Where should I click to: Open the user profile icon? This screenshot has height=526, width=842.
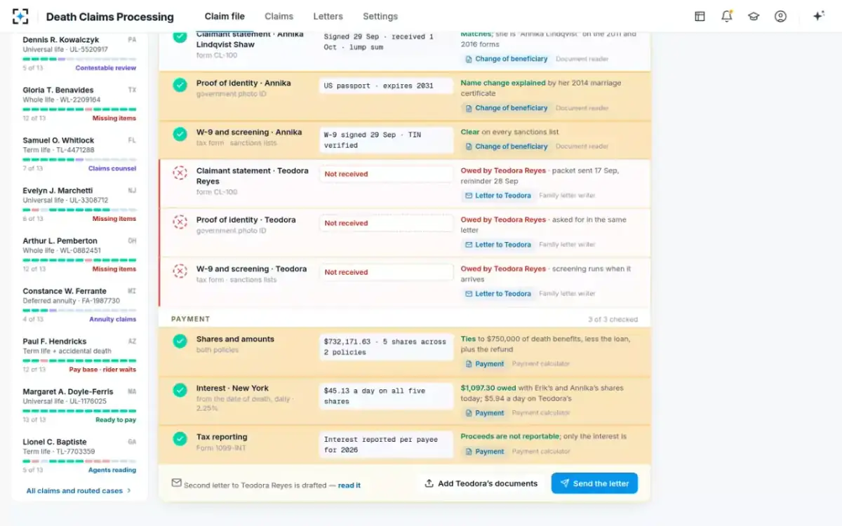click(x=780, y=16)
